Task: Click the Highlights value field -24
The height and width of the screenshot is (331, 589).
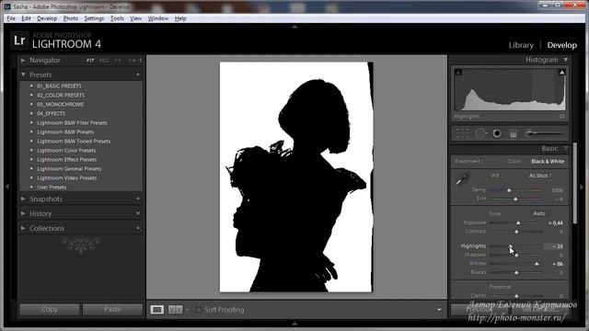Action: [x=554, y=246]
